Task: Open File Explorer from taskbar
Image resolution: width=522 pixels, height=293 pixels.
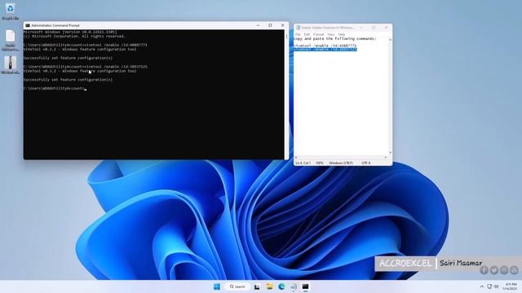Action: (269, 286)
